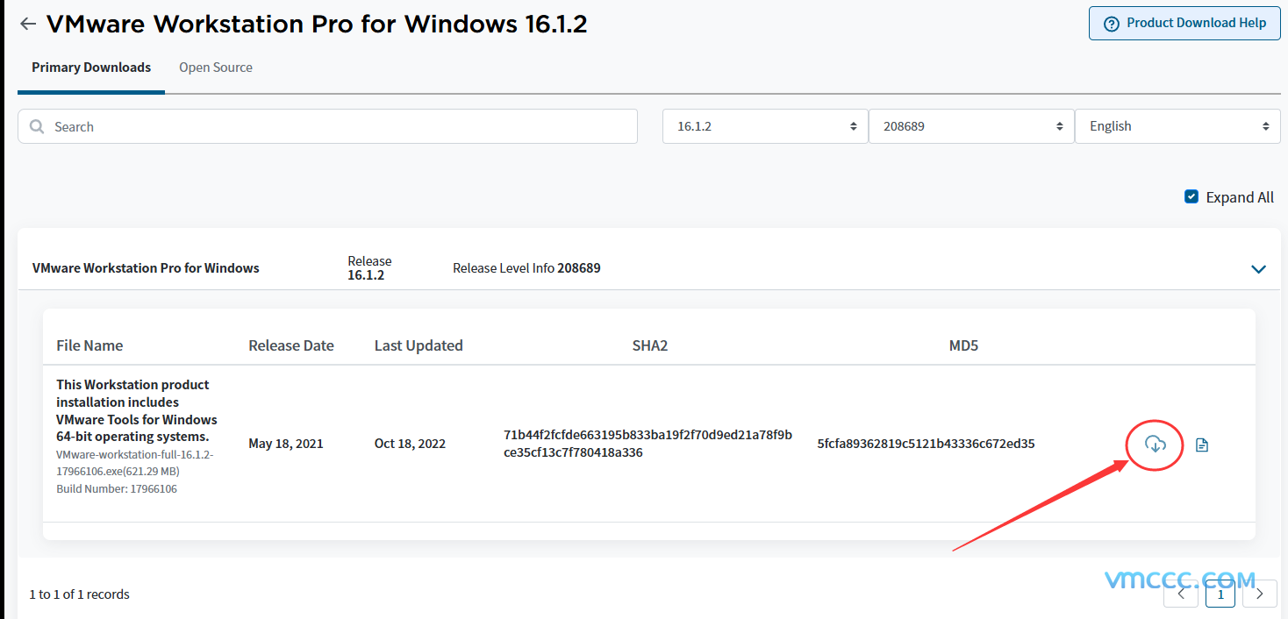Open the English language dropdown

[x=1177, y=126]
